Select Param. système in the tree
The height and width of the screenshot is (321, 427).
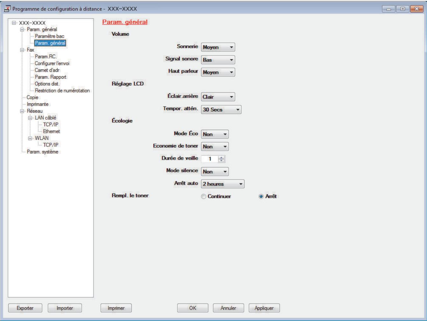[43, 152]
